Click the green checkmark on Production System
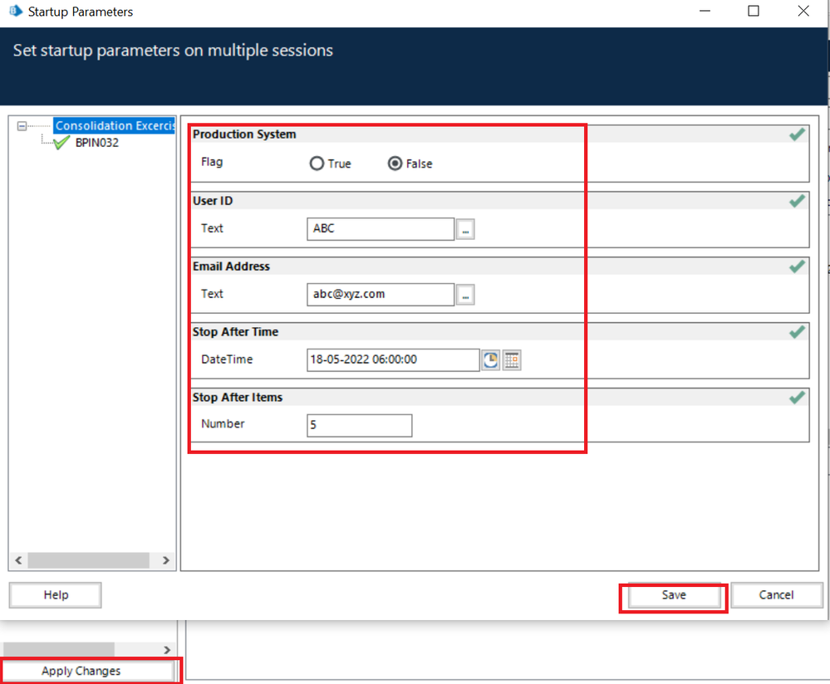 tap(797, 134)
